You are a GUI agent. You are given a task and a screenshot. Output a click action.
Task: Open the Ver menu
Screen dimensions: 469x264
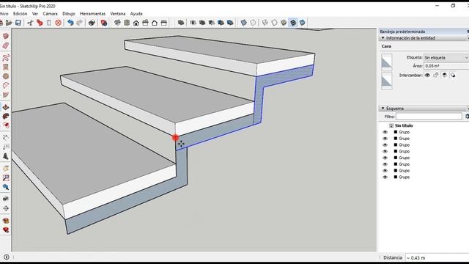(35, 14)
